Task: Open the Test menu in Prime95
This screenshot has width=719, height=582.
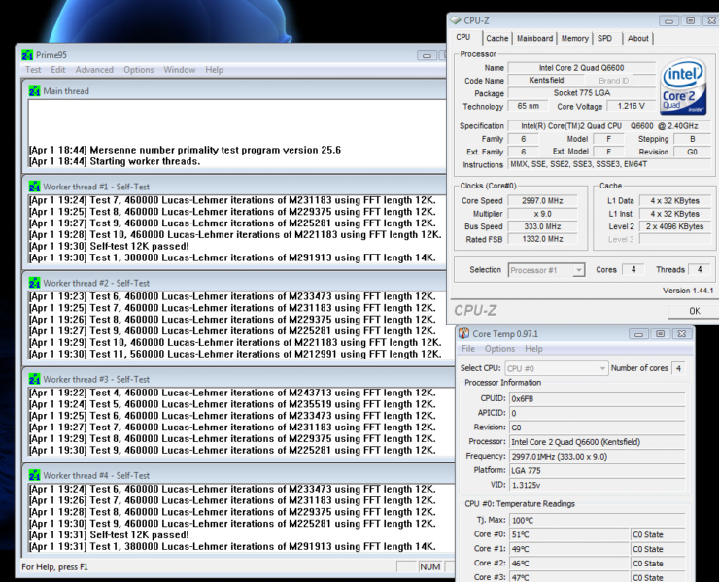Action: (33, 70)
